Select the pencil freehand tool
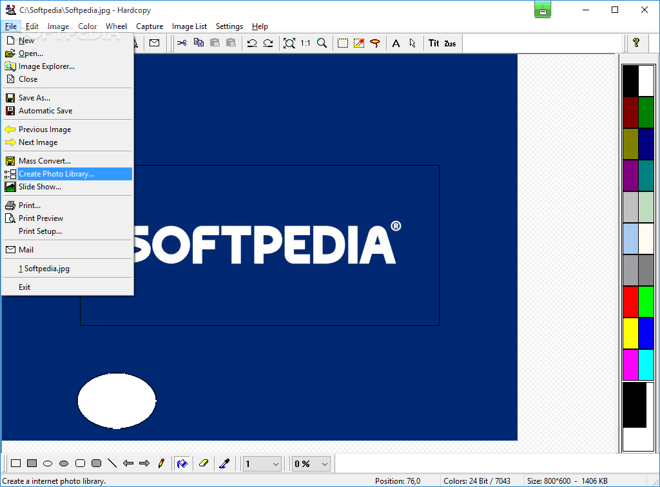 (160, 463)
